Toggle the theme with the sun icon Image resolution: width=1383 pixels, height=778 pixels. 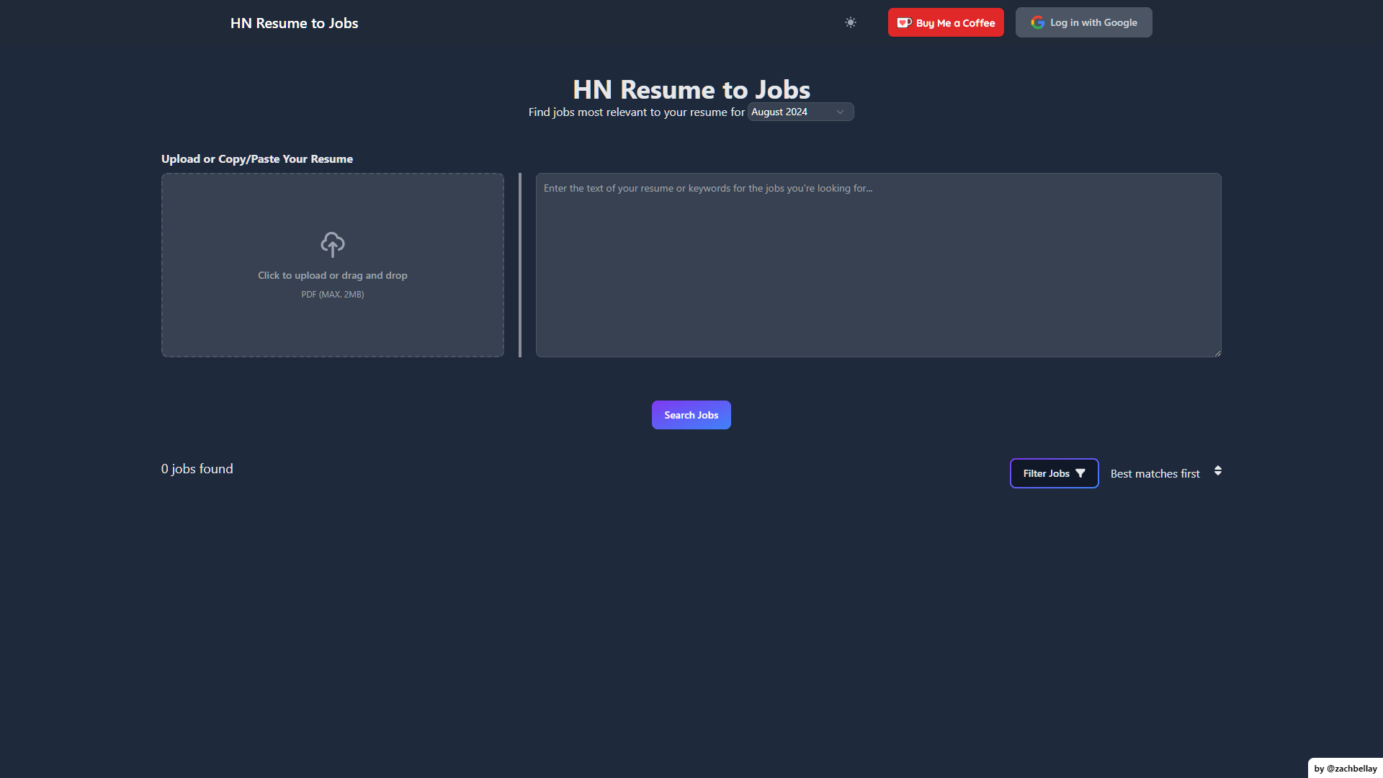[850, 22]
